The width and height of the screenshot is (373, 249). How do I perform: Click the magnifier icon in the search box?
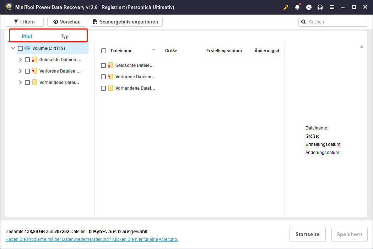[303, 22]
